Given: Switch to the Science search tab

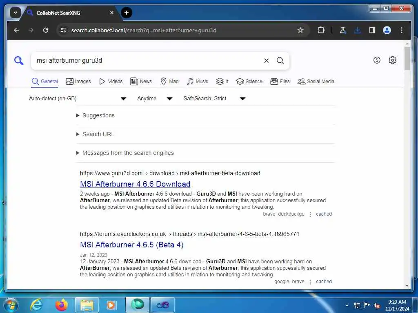Looking at the screenshot, I should click(x=249, y=82).
